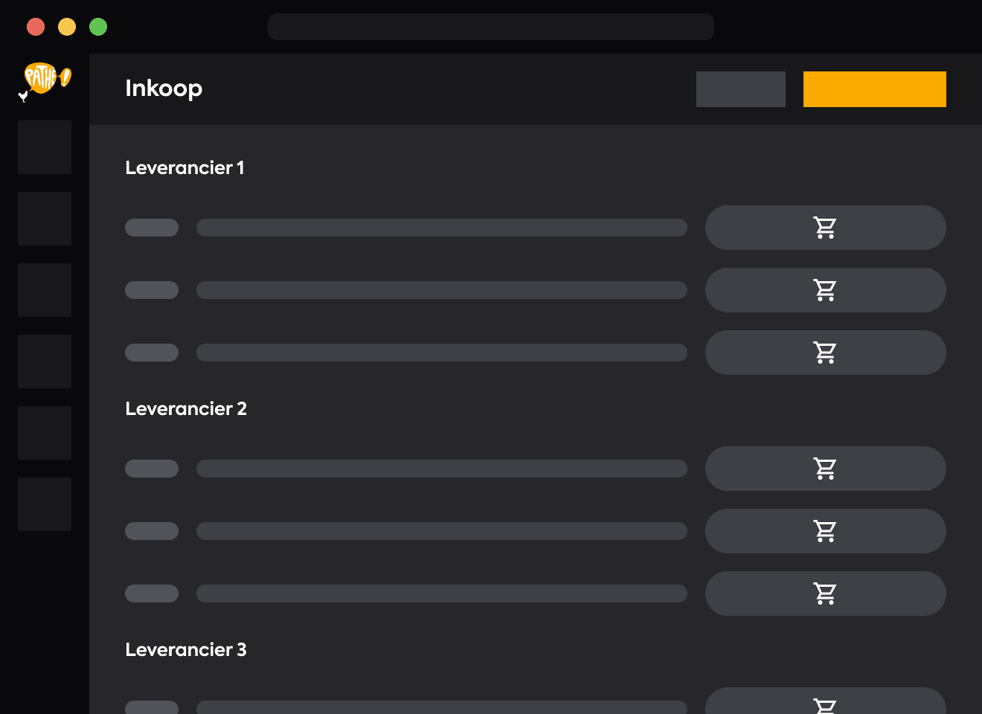Select the first sidebar menu block
This screenshot has width=982, height=714.
tap(45, 147)
